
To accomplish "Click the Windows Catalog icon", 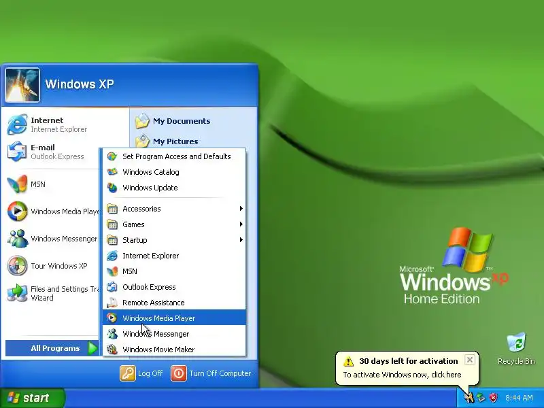I will [x=112, y=172].
